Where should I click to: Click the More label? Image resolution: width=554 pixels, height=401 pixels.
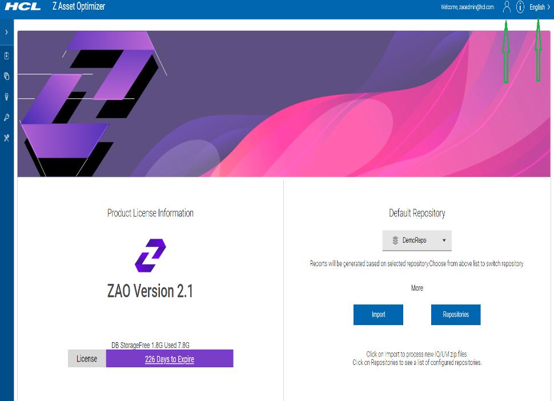417,288
